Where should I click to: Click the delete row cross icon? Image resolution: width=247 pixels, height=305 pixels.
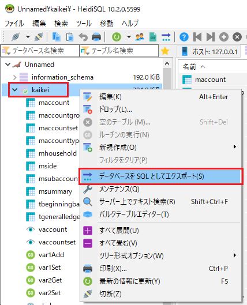tap(237, 37)
